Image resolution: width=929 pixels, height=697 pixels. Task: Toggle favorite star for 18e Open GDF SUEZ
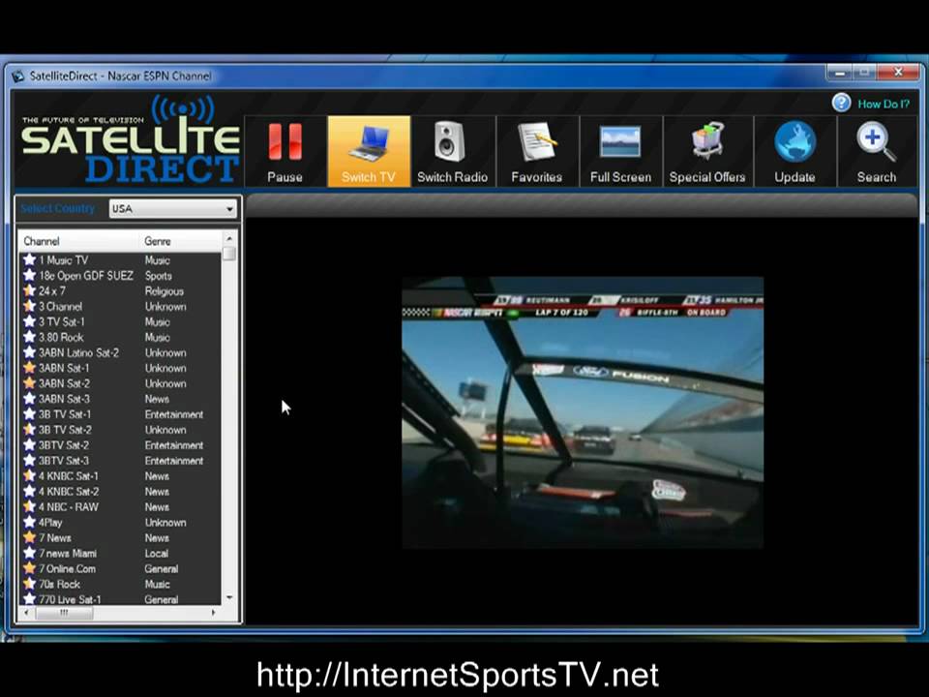coord(29,275)
